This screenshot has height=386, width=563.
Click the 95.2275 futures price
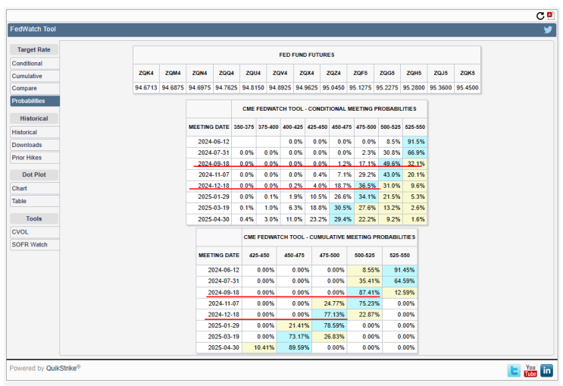coord(387,88)
